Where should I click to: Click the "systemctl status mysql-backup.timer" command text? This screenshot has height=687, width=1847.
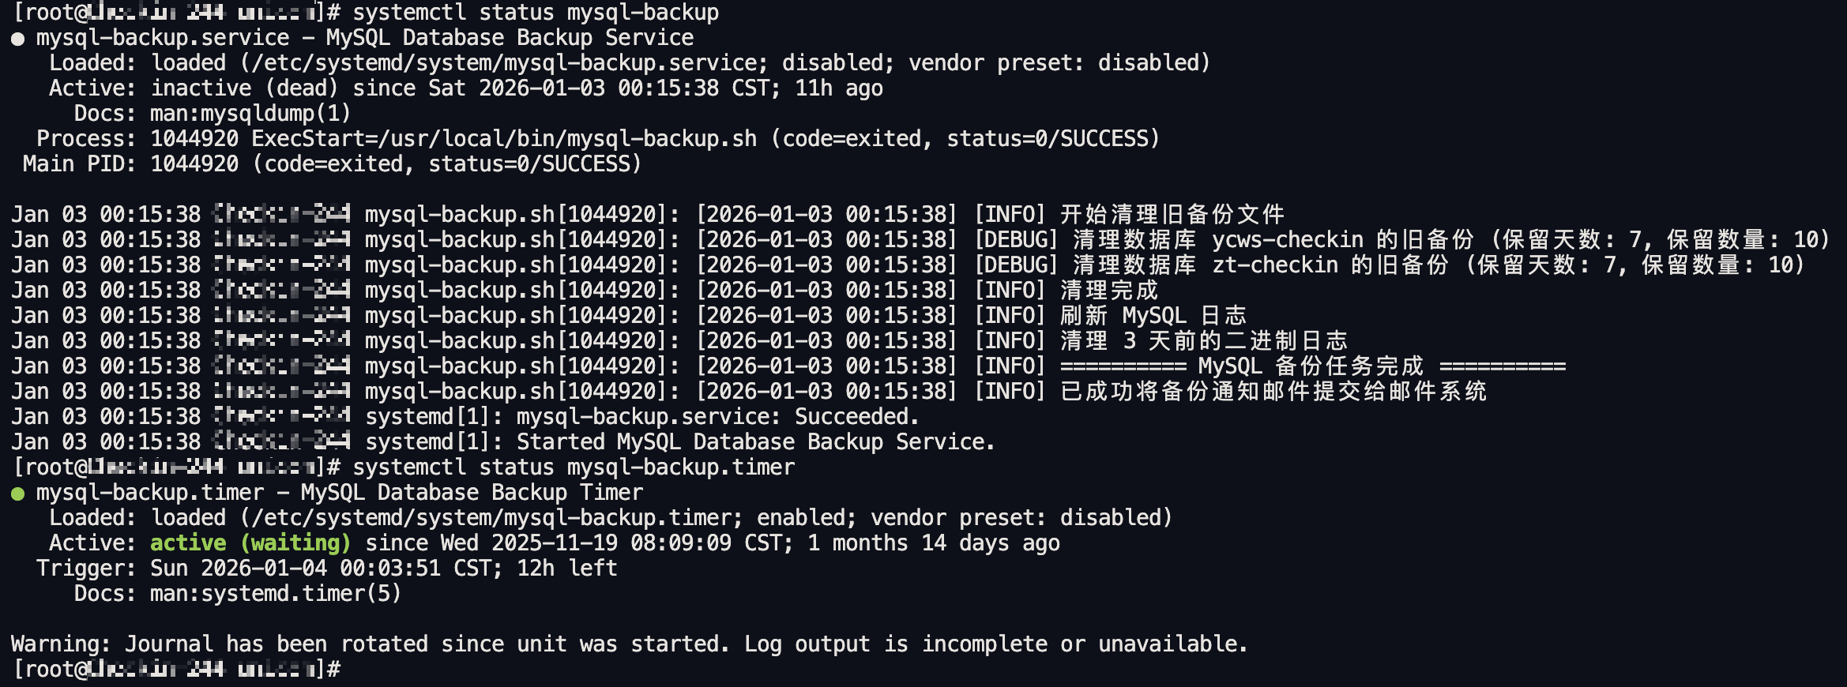point(574,467)
